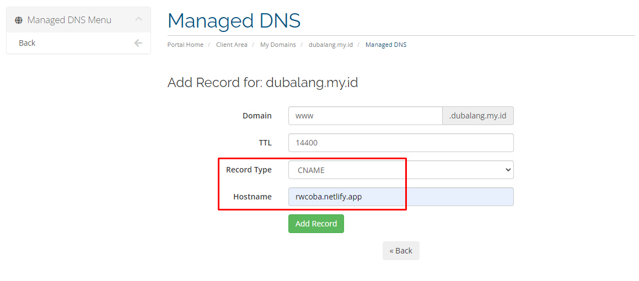
Task: Click the Managed DNS Menu panel title
Action: pyautogui.click(x=69, y=20)
